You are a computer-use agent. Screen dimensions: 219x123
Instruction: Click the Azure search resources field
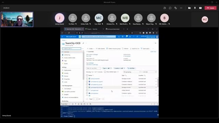pyautogui.click(x=99, y=37)
